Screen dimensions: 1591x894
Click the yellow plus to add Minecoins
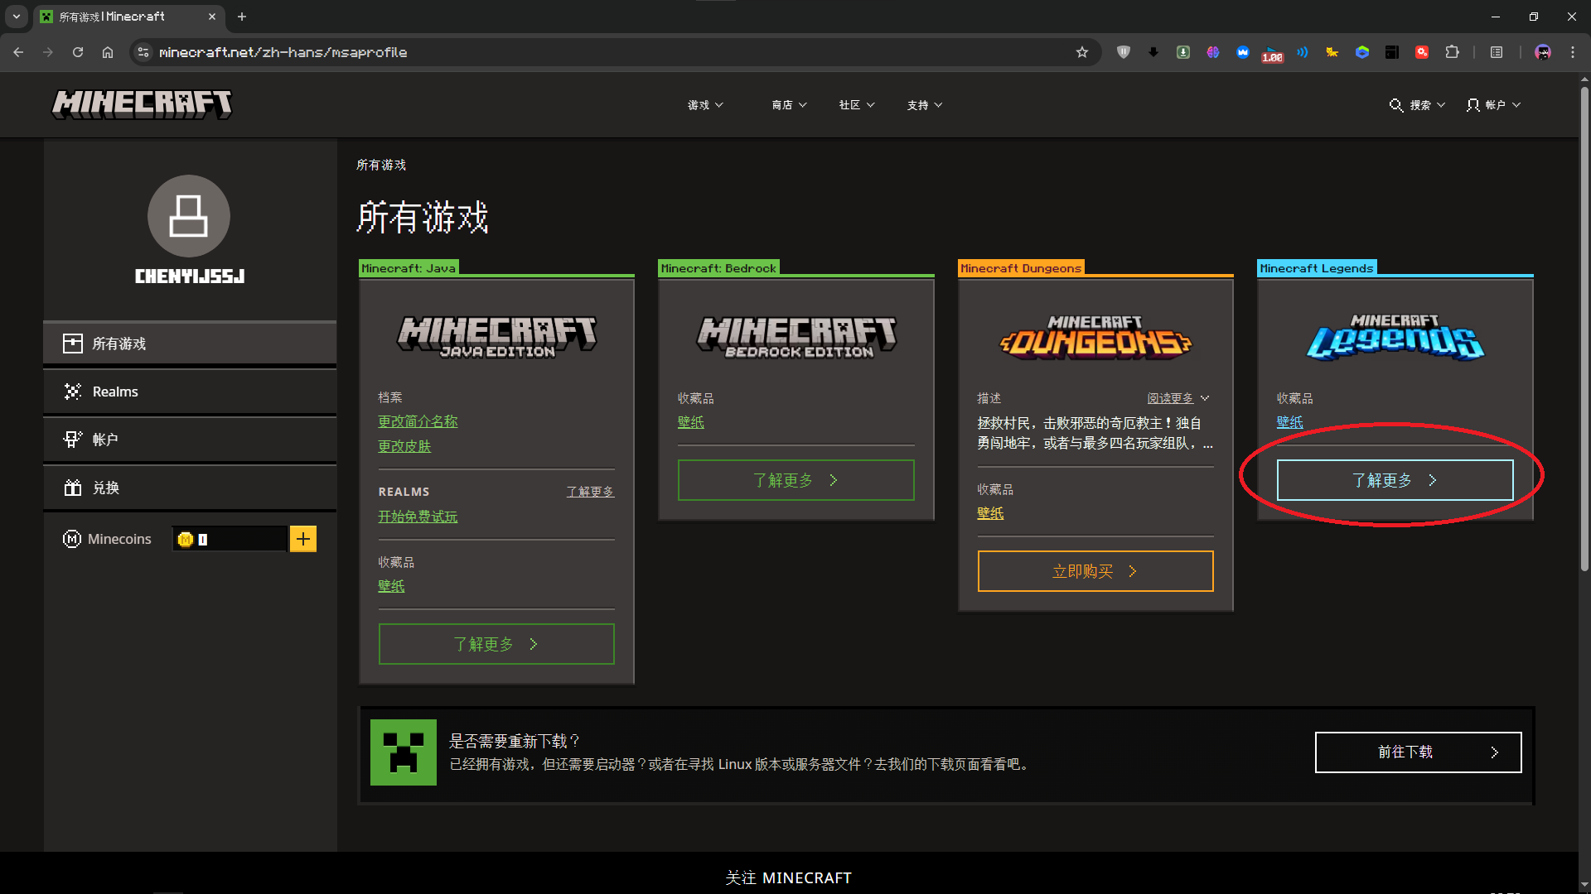pos(303,539)
